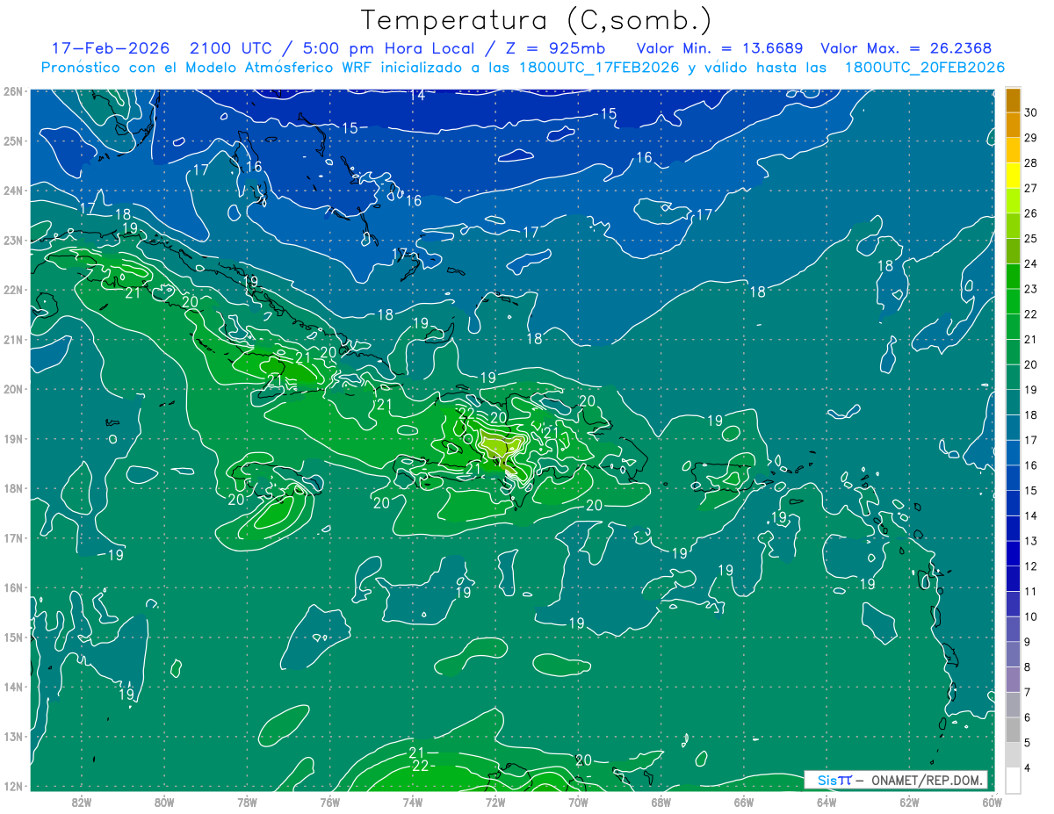Viewport: 1054px width, 814px height.
Task: Click the "21N" latitude label
Action: 13,339
